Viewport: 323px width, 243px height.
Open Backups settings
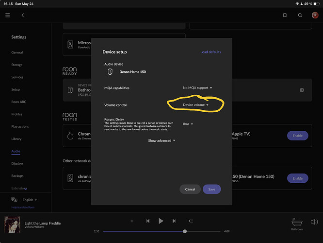pos(17,176)
